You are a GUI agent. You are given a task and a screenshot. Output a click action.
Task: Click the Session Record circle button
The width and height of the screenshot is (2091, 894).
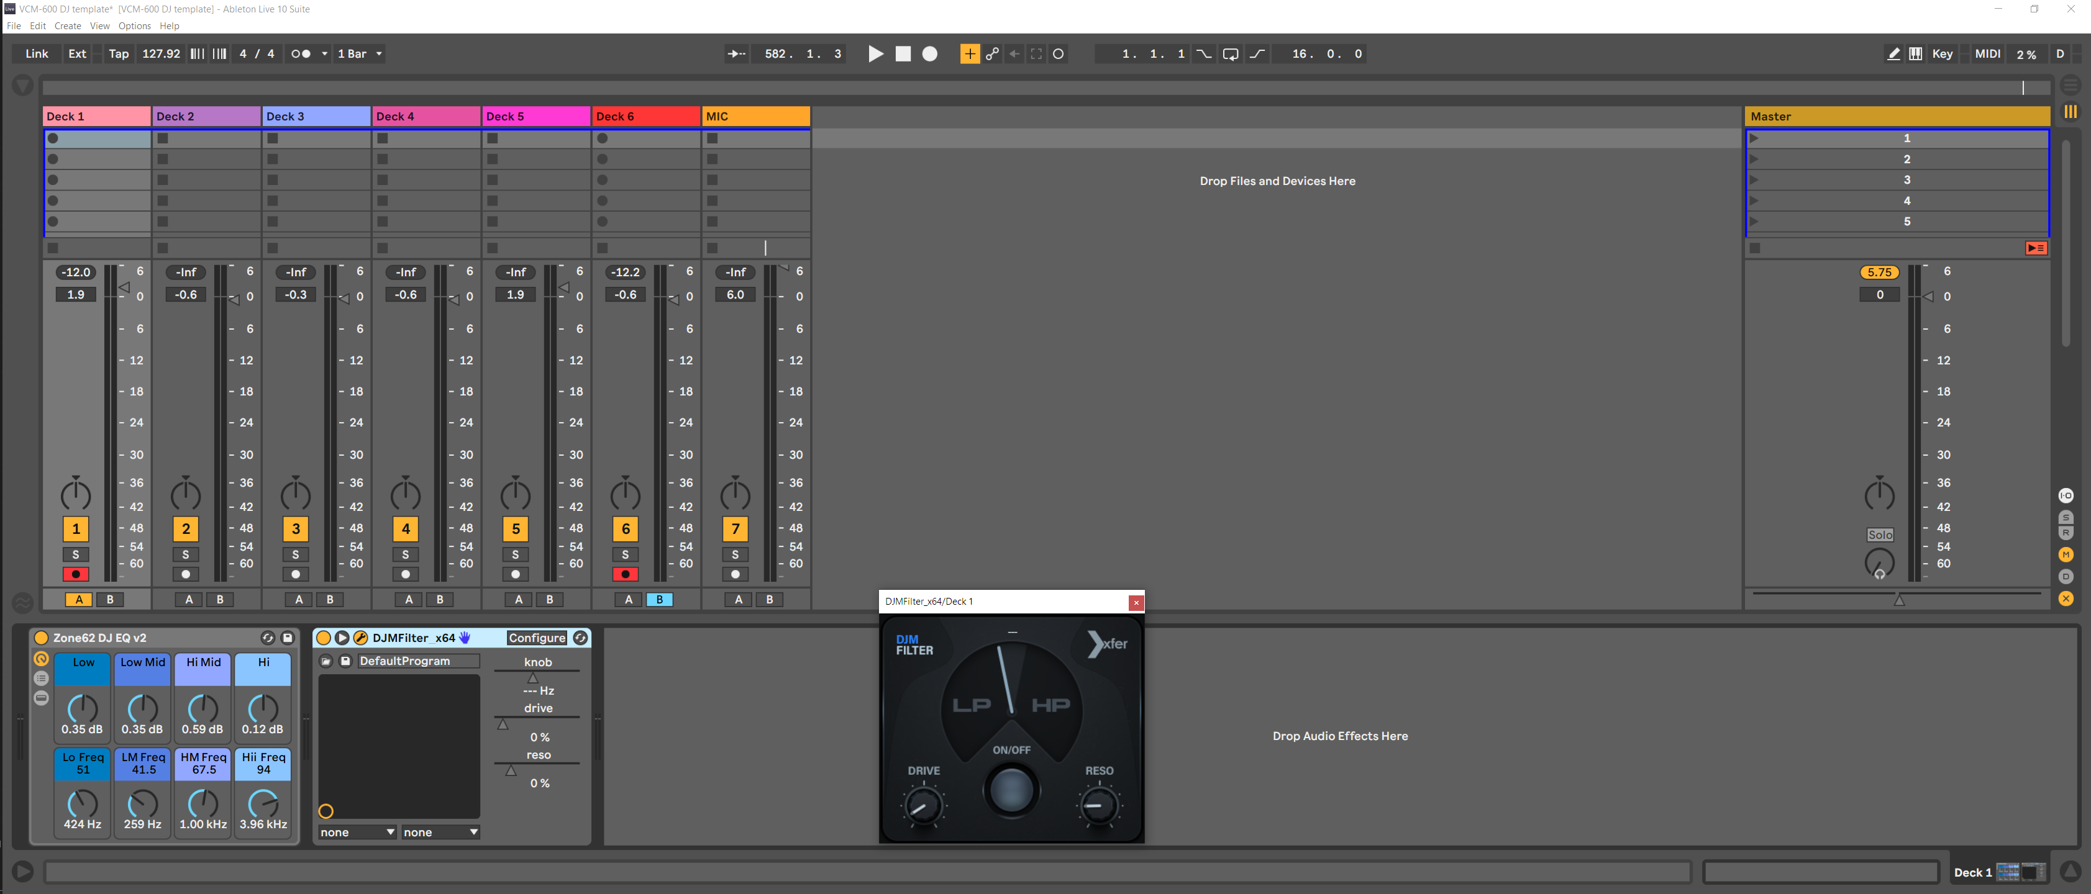tap(1059, 53)
